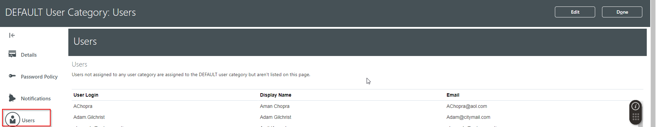Click the Password Policy key icon
The height and width of the screenshot is (127, 656).
click(12, 76)
